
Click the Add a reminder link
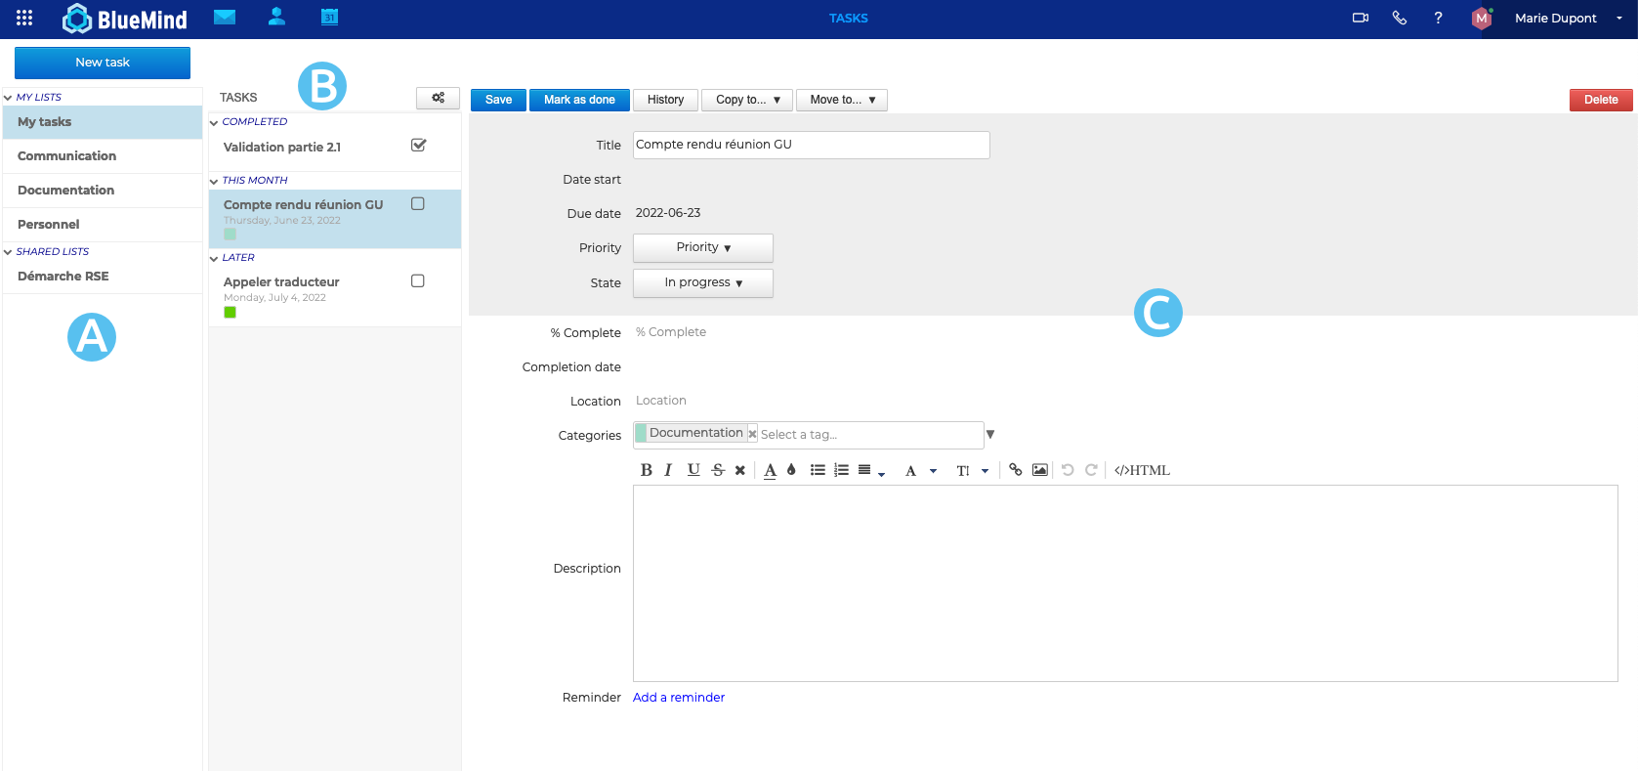(678, 698)
